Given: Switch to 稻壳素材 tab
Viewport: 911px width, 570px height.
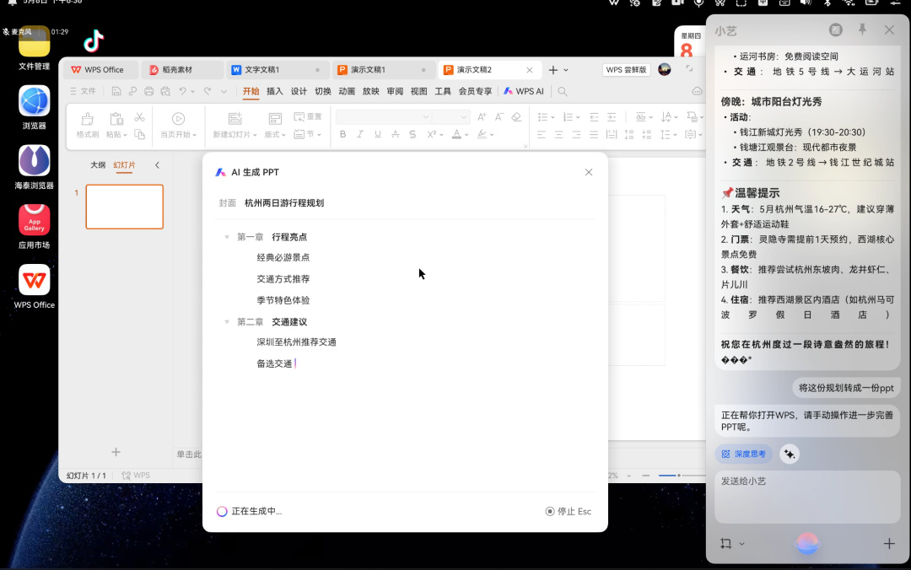Looking at the screenshot, I should 182,70.
